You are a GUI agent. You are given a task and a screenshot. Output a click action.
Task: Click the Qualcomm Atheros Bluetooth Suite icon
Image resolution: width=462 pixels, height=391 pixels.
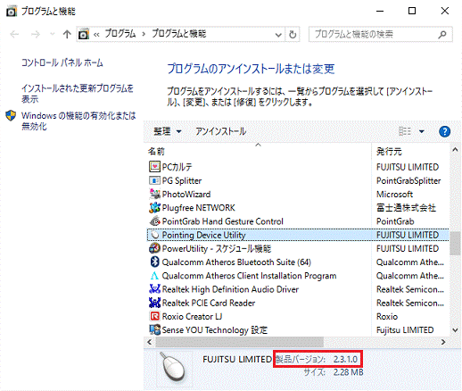point(154,262)
